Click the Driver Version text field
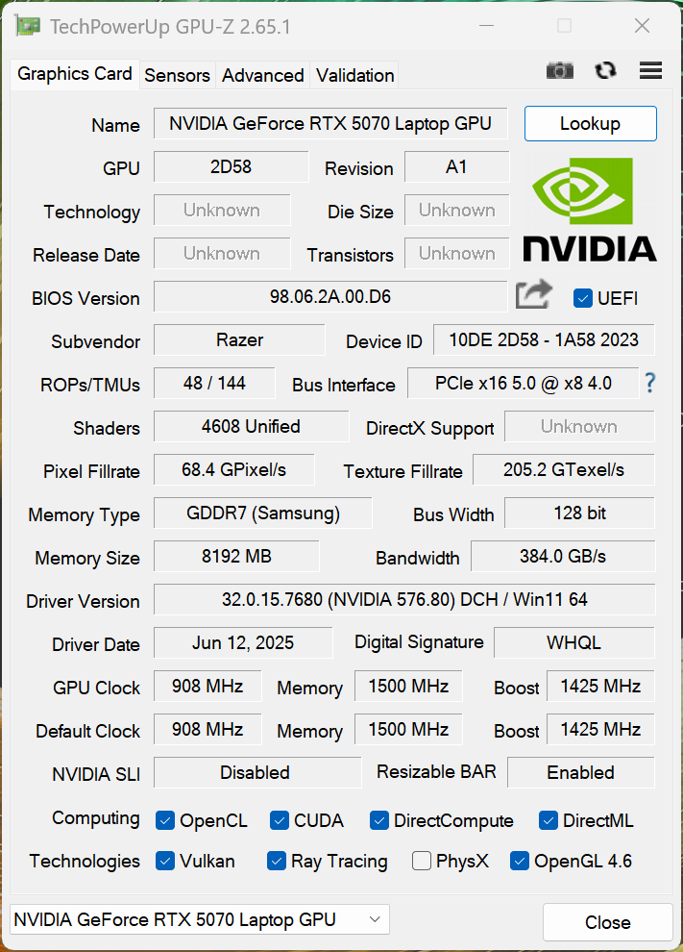The image size is (683, 952). 404,600
